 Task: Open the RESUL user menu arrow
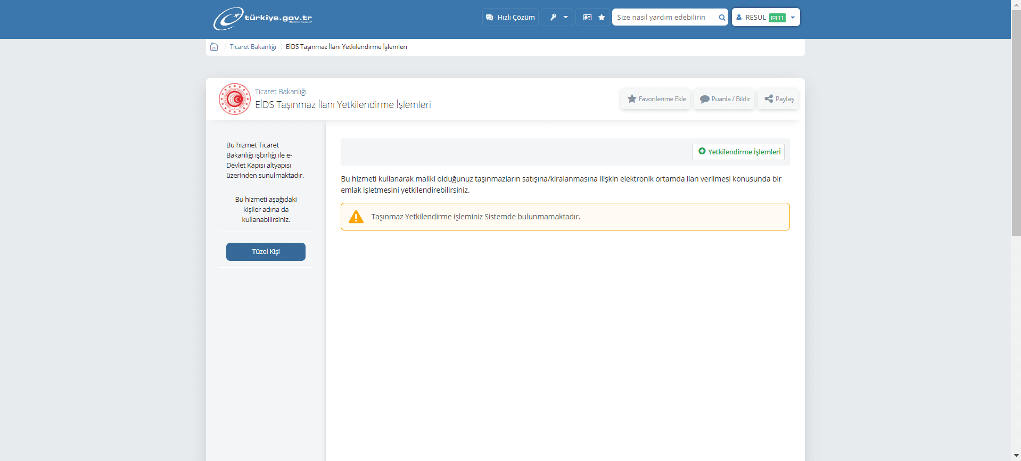[793, 17]
